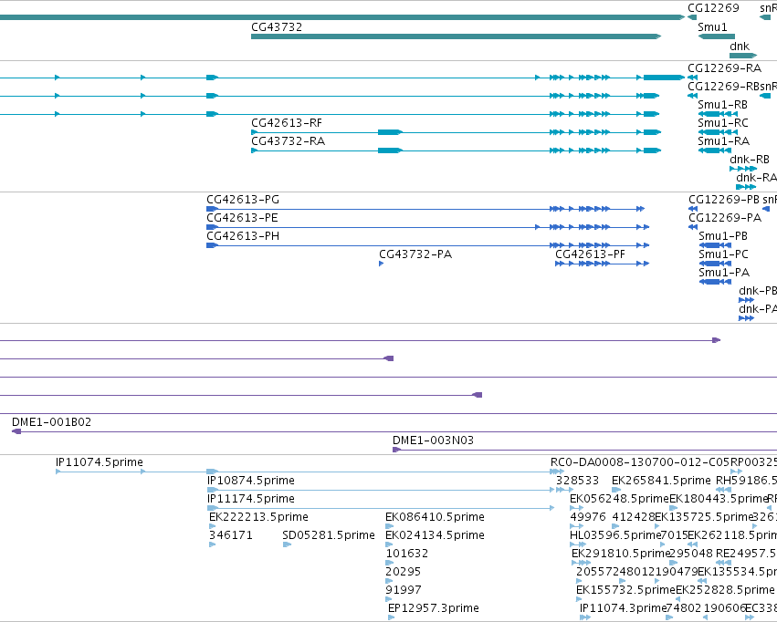Click the HL03596.5prime EST label
The width and height of the screenshot is (777, 622).
(615, 535)
